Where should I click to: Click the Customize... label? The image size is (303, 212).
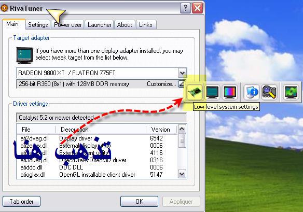tap(161, 84)
